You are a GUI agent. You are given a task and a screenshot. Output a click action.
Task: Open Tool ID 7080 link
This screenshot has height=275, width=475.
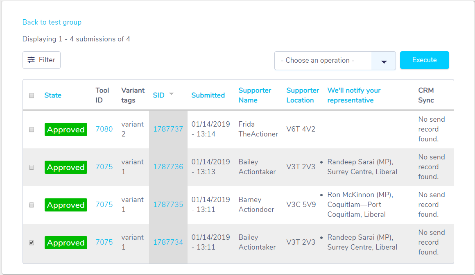pos(104,129)
